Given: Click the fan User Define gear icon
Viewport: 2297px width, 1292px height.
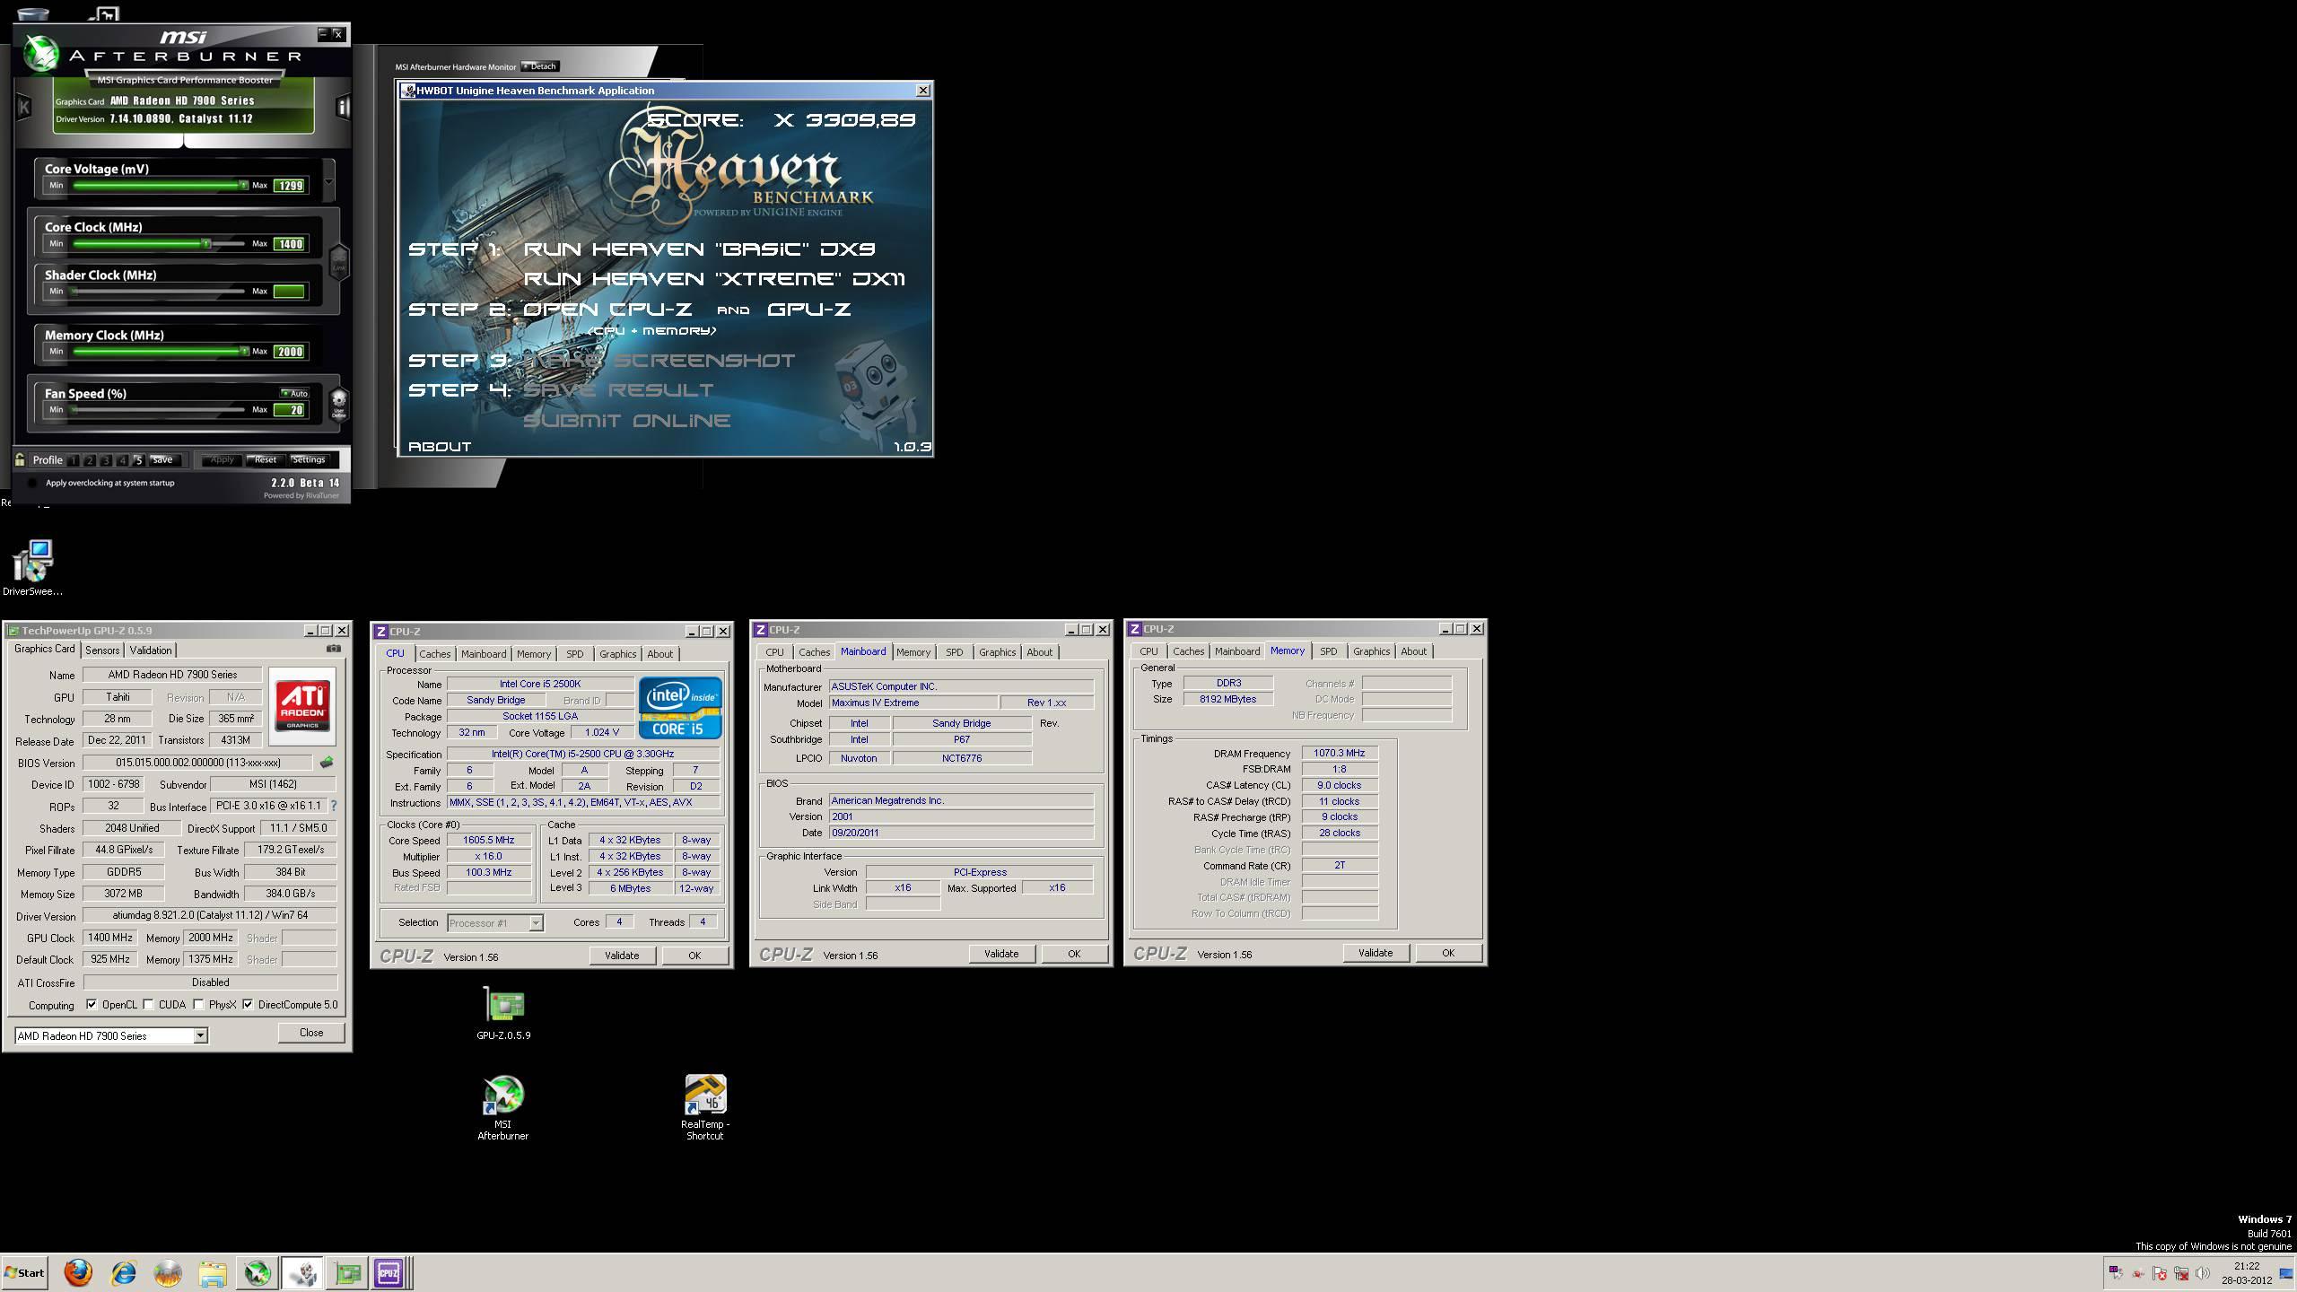Looking at the screenshot, I should pos(339,403).
